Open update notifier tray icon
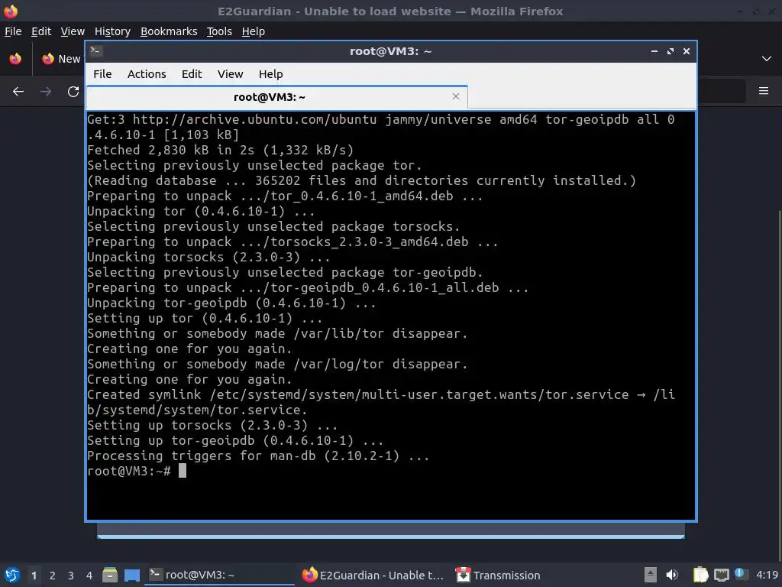Screen dimensions: 782x587 click(x=741, y=574)
